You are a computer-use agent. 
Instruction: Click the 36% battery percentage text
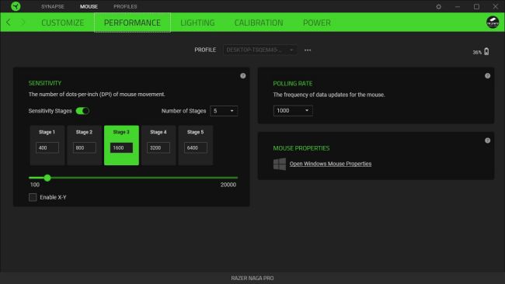tap(477, 52)
